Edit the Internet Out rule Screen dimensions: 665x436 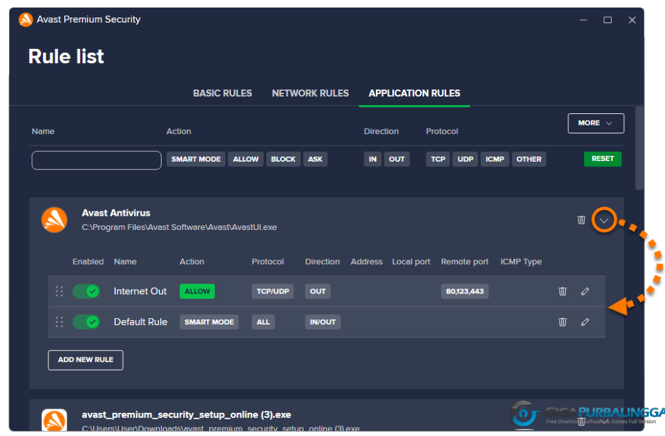click(x=585, y=291)
